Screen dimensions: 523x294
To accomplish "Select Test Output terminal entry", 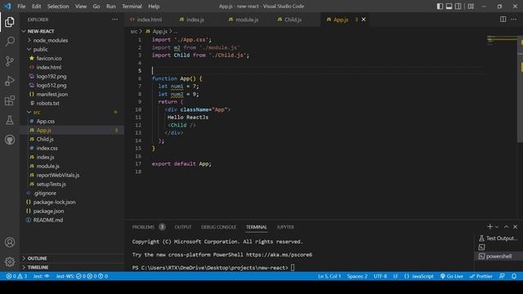I will [498, 238].
